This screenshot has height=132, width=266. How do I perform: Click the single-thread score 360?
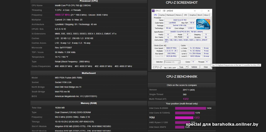(185, 95)
